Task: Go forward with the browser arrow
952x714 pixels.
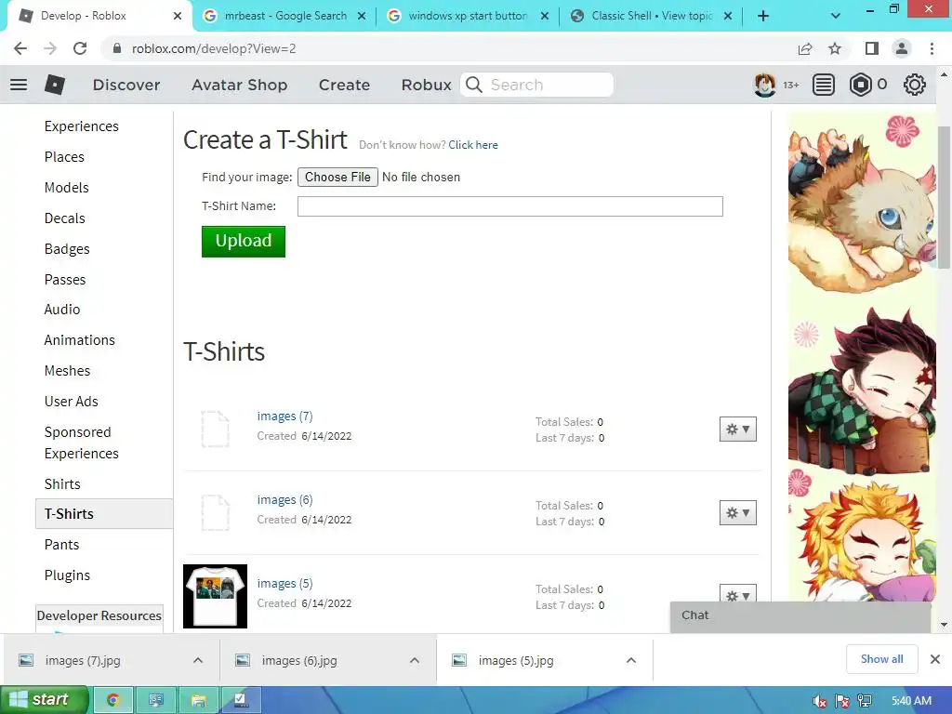Action: (x=50, y=48)
